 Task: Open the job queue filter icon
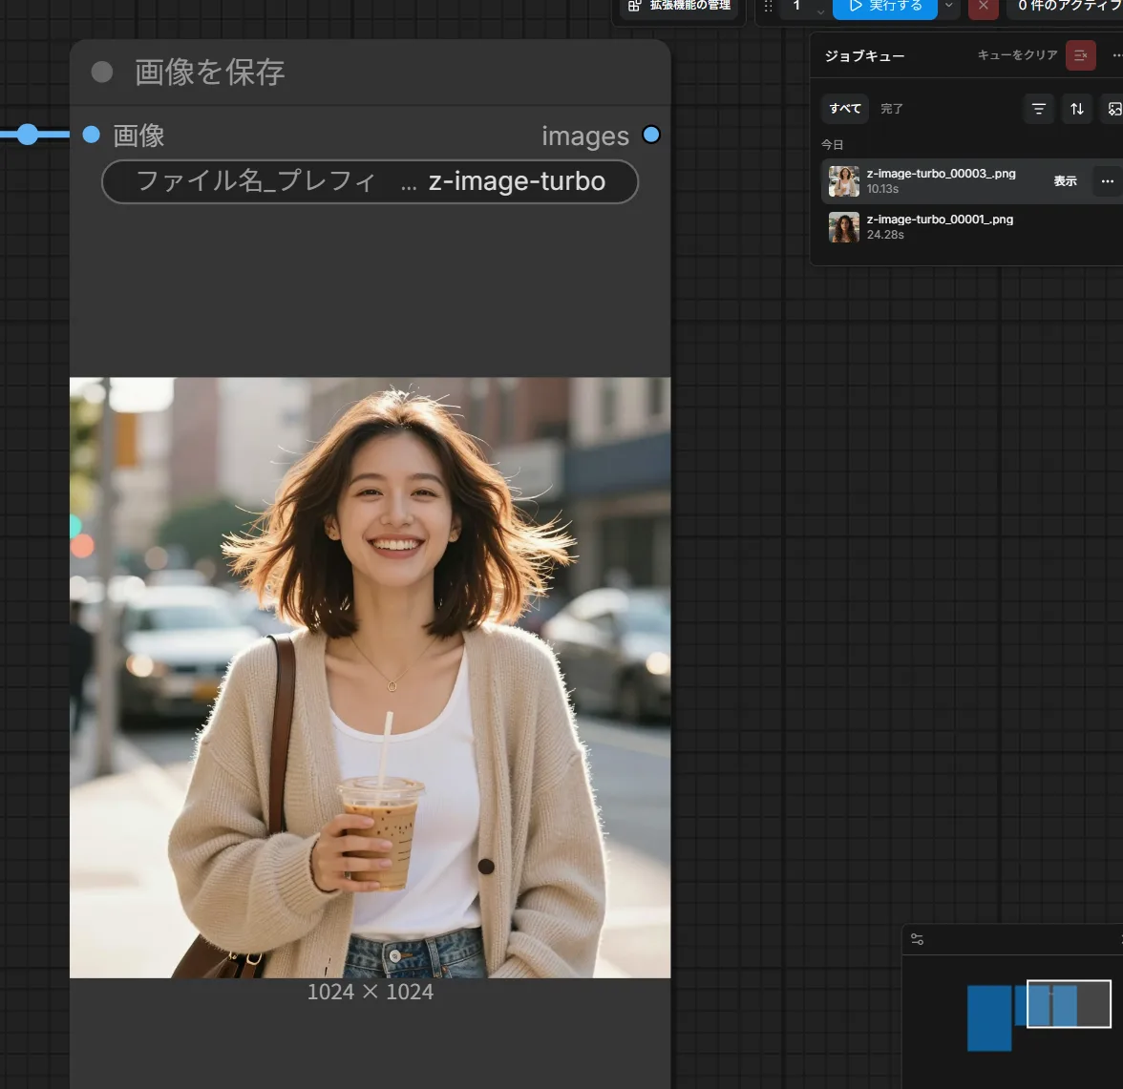1039,109
